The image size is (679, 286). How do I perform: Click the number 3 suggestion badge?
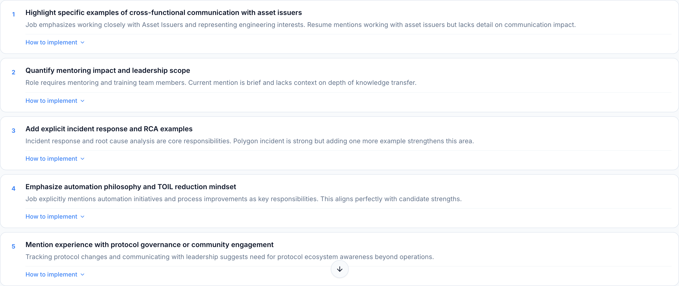[x=13, y=131]
